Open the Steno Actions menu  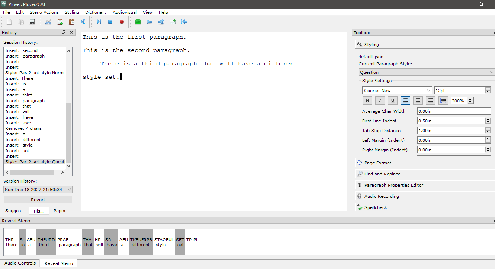[x=44, y=12]
